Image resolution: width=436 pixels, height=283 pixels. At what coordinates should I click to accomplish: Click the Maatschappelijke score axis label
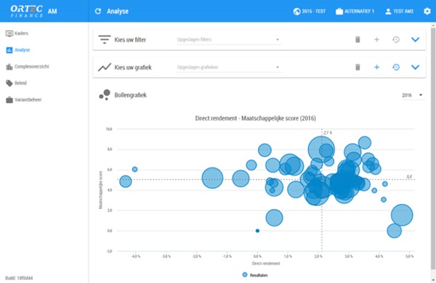(x=101, y=190)
